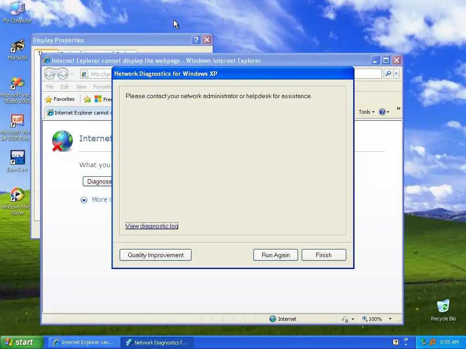
Task: Open the View menu in Internet Explorer
Action: tap(81, 87)
